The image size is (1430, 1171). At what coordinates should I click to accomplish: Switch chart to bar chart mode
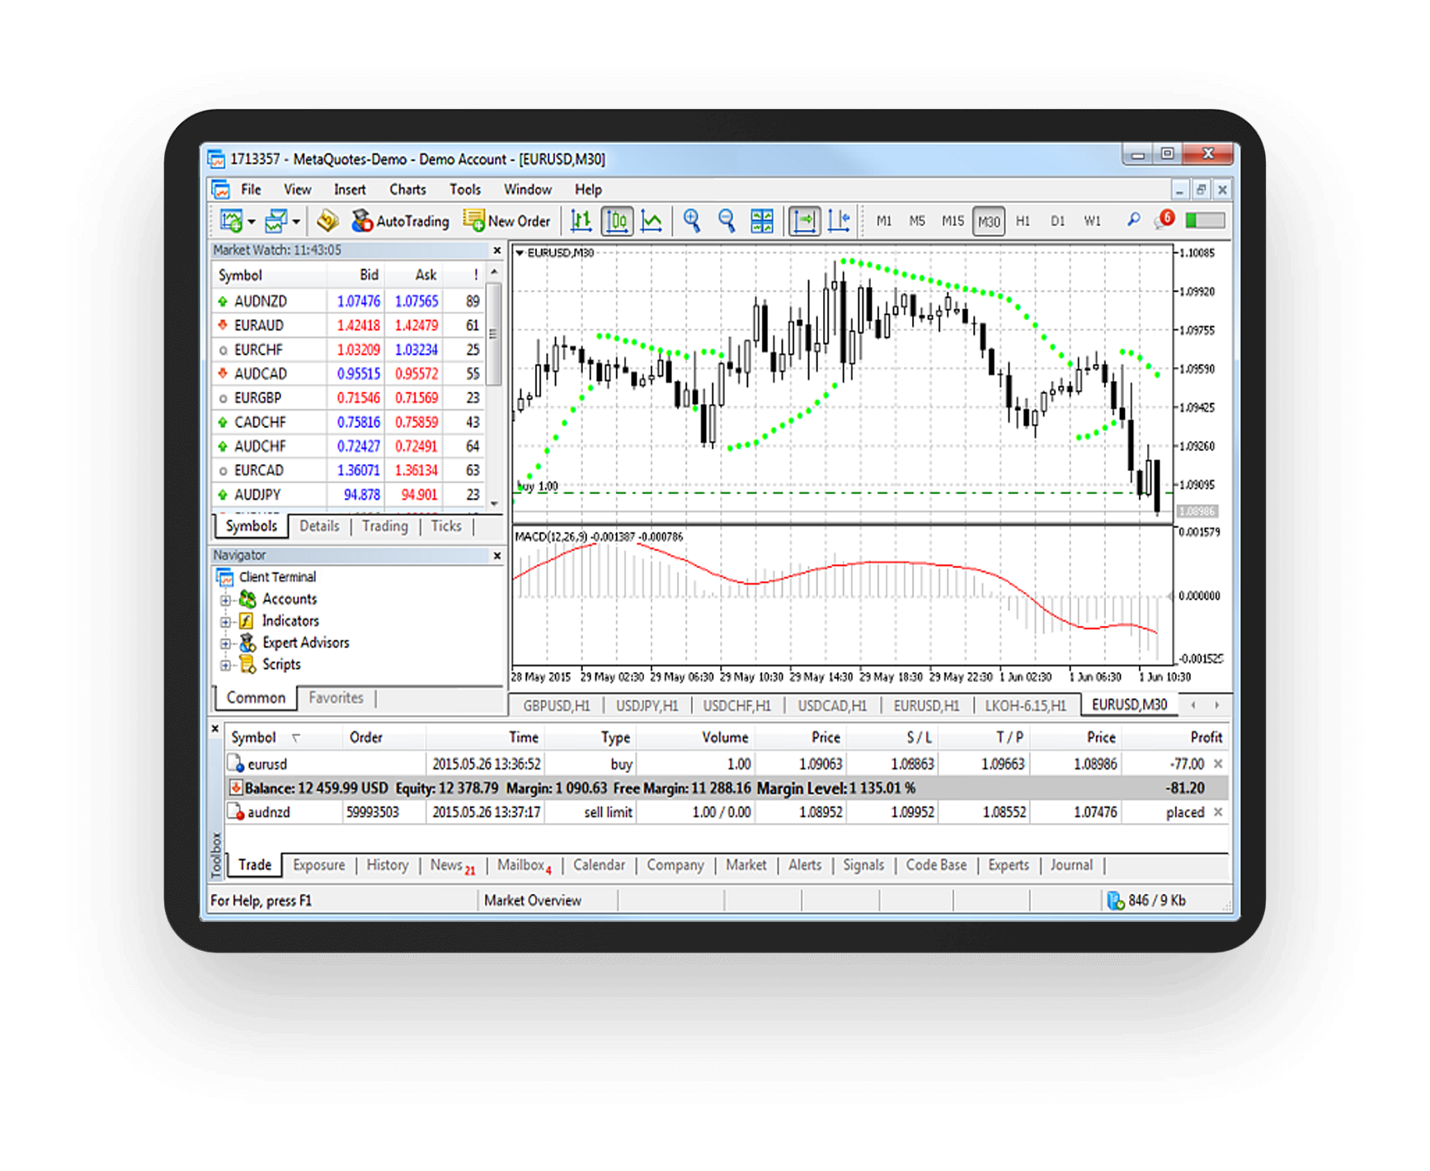[581, 221]
